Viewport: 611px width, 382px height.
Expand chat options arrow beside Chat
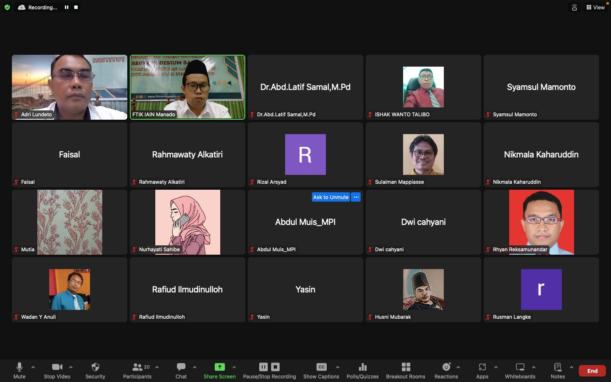[x=195, y=367]
